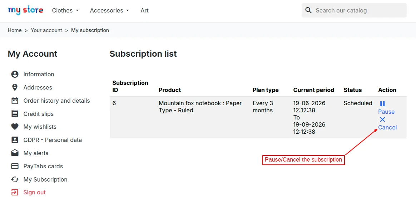Click the X cancel icon for subscription 6
The width and height of the screenshot is (416, 199).
(x=382, y=119)
